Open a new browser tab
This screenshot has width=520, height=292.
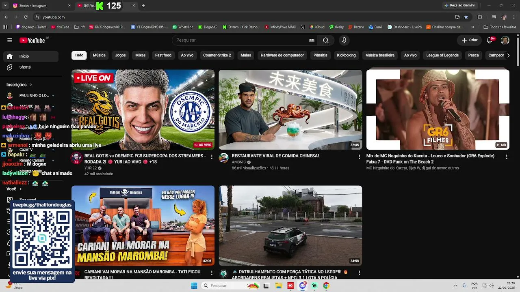point(143,6)
